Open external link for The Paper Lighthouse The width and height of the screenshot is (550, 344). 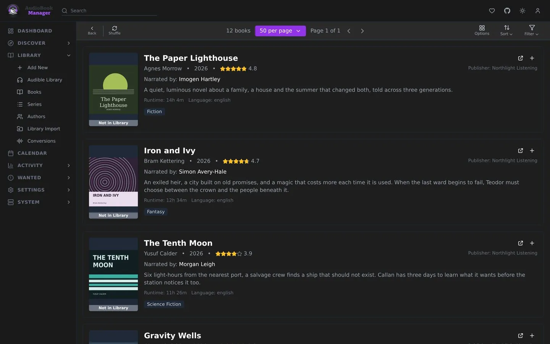click(x=521, y=58)
